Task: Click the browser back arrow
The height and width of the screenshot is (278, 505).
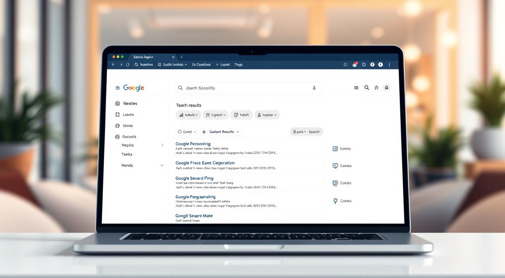Action: point(113,64)
